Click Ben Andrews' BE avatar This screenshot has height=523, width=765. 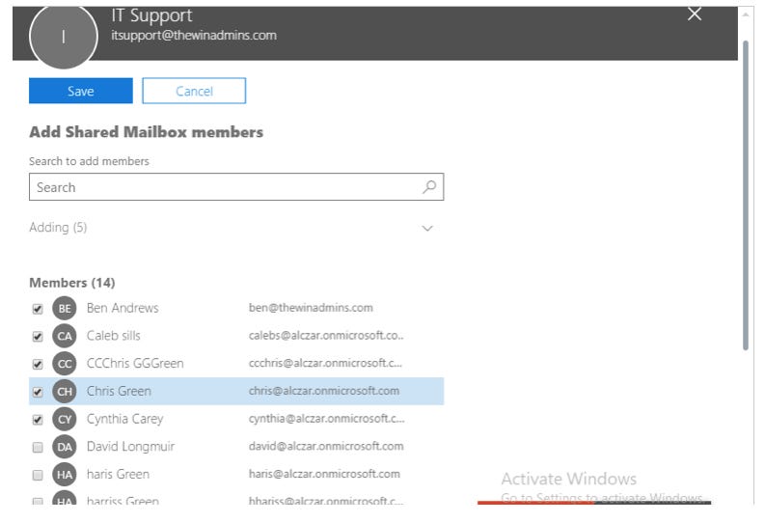65,309
